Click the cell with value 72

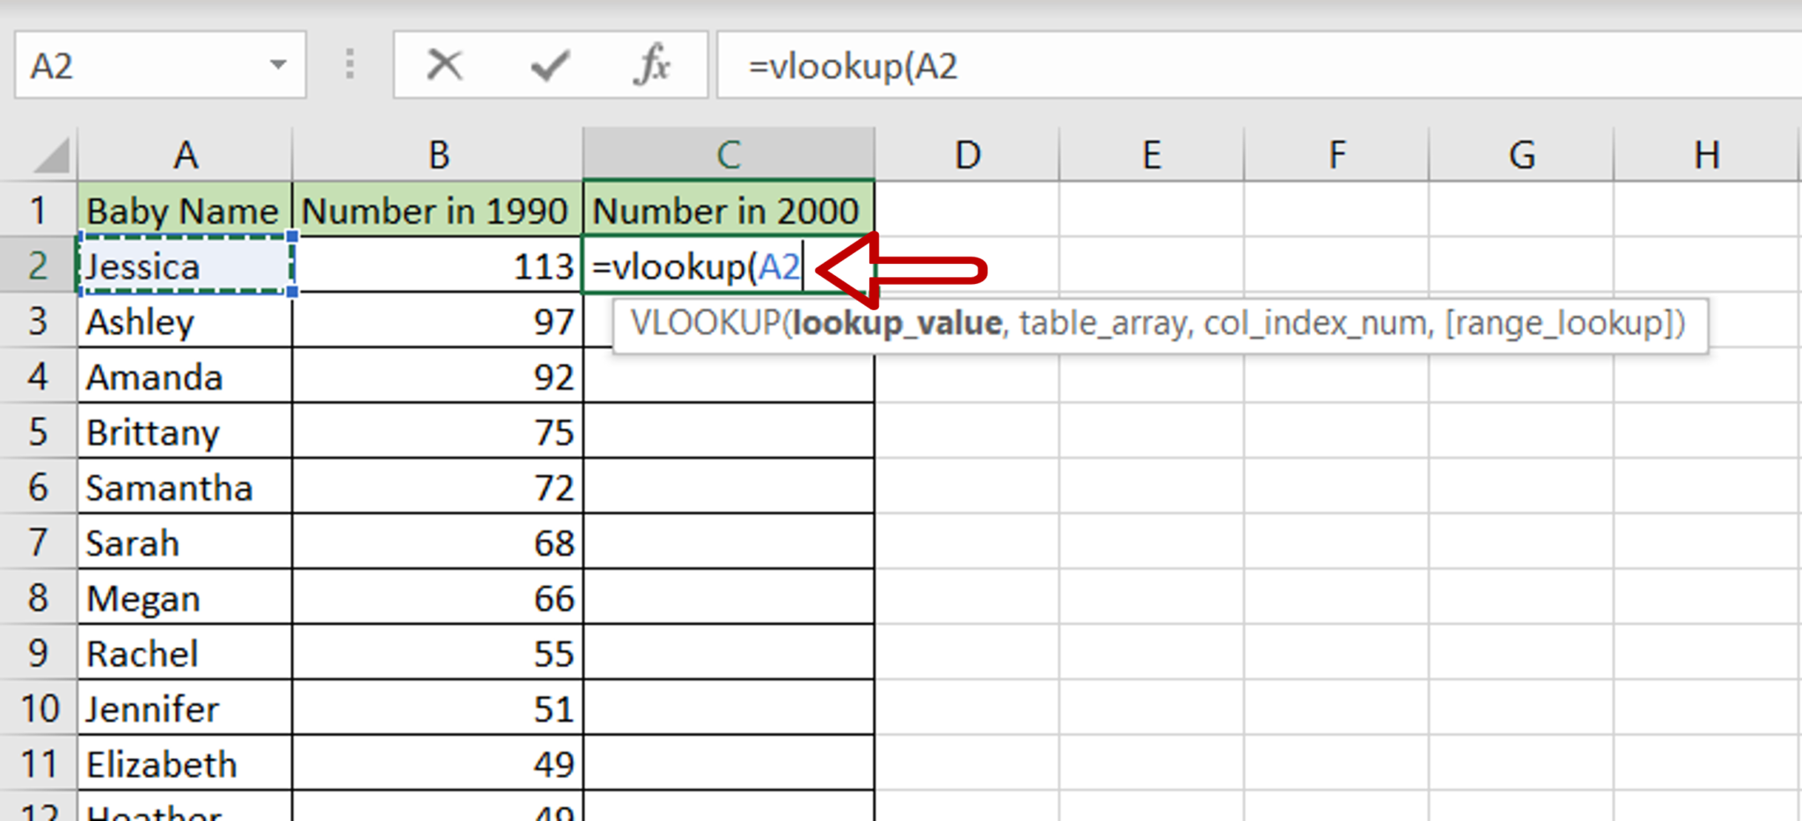437,486
